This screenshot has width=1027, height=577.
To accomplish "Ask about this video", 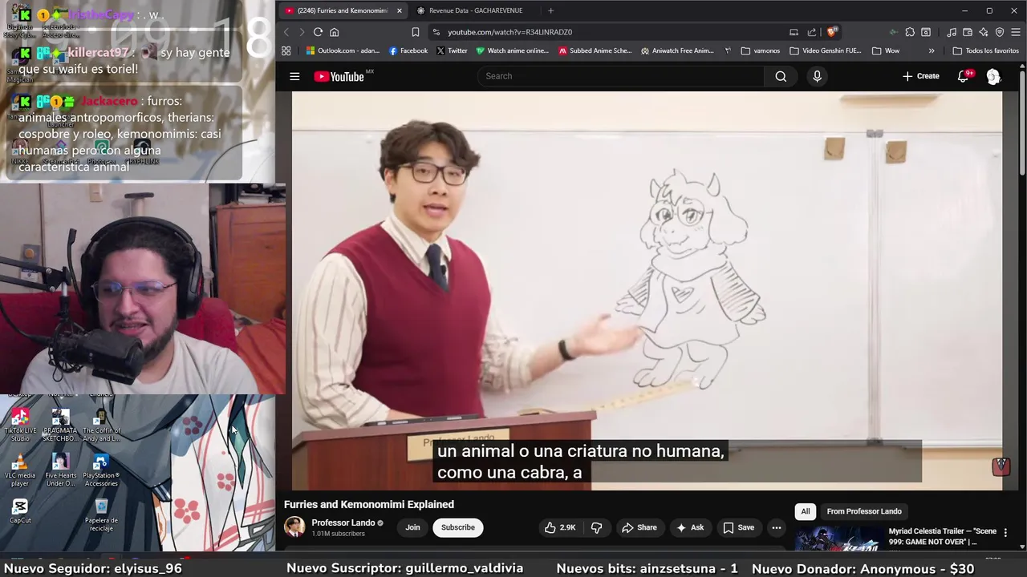I will click(x=690, y=527).
